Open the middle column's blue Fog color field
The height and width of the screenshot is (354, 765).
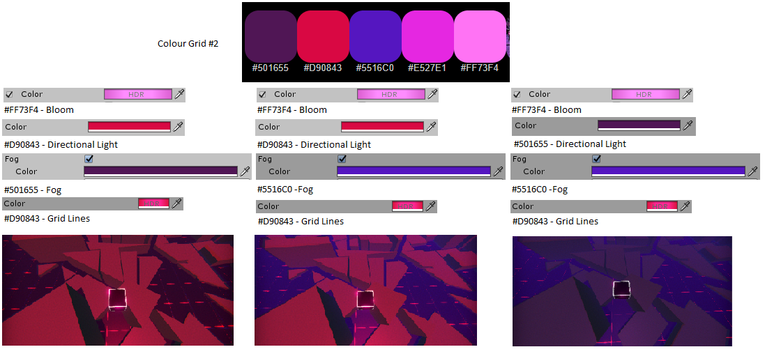(414, 171)
